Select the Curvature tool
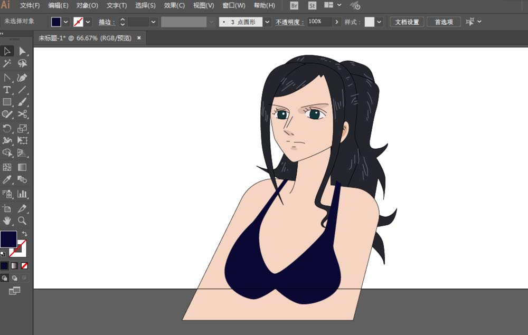 pos(22,78)
